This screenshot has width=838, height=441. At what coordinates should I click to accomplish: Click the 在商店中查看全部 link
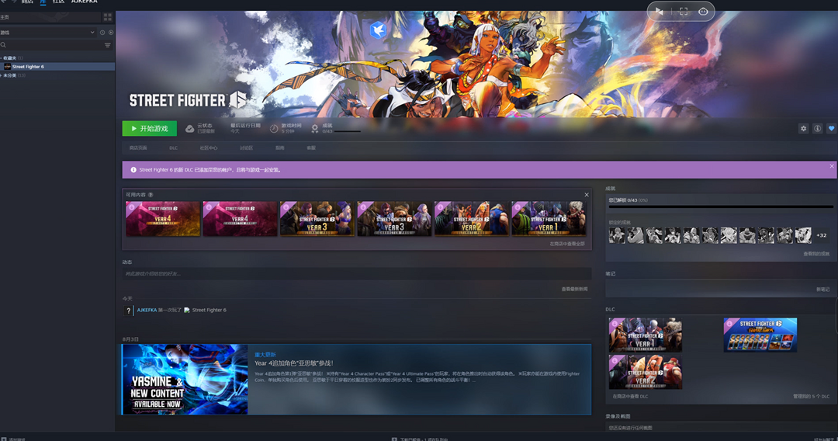pos(567,244)
